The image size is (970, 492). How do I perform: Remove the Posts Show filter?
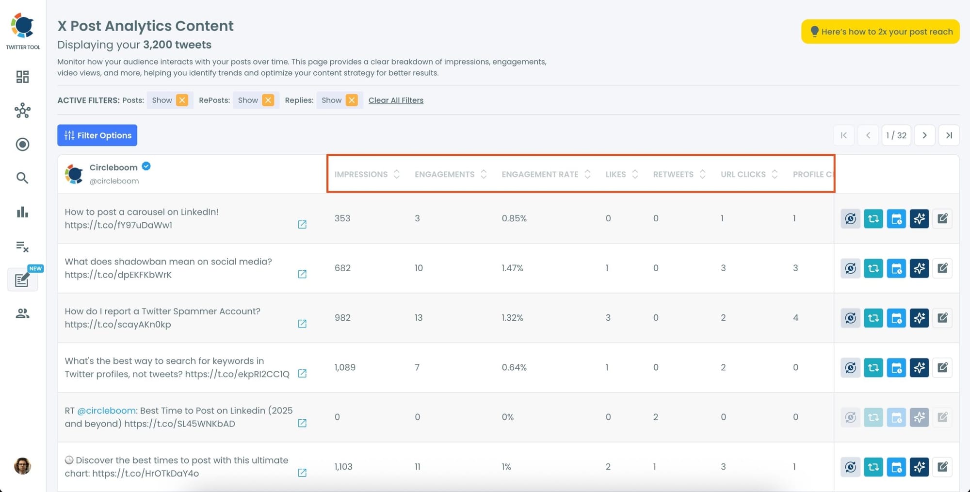pos(182,100)
